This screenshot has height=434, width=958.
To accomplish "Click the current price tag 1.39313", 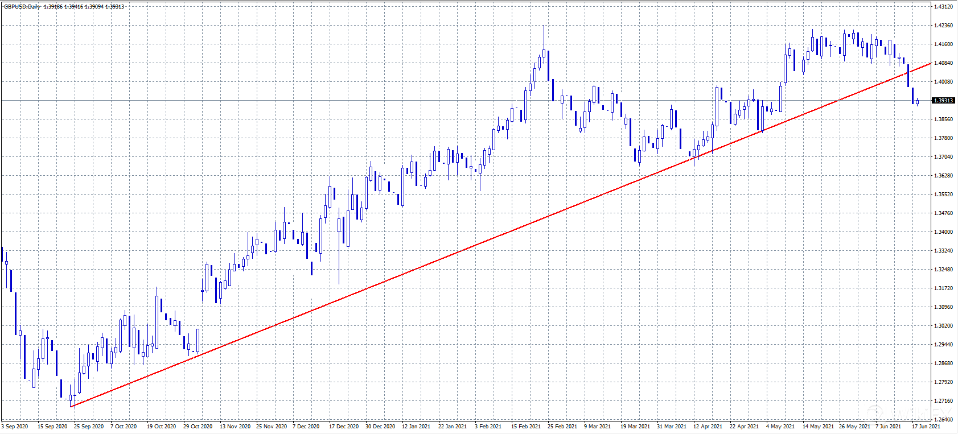I will tap(943, 101).
